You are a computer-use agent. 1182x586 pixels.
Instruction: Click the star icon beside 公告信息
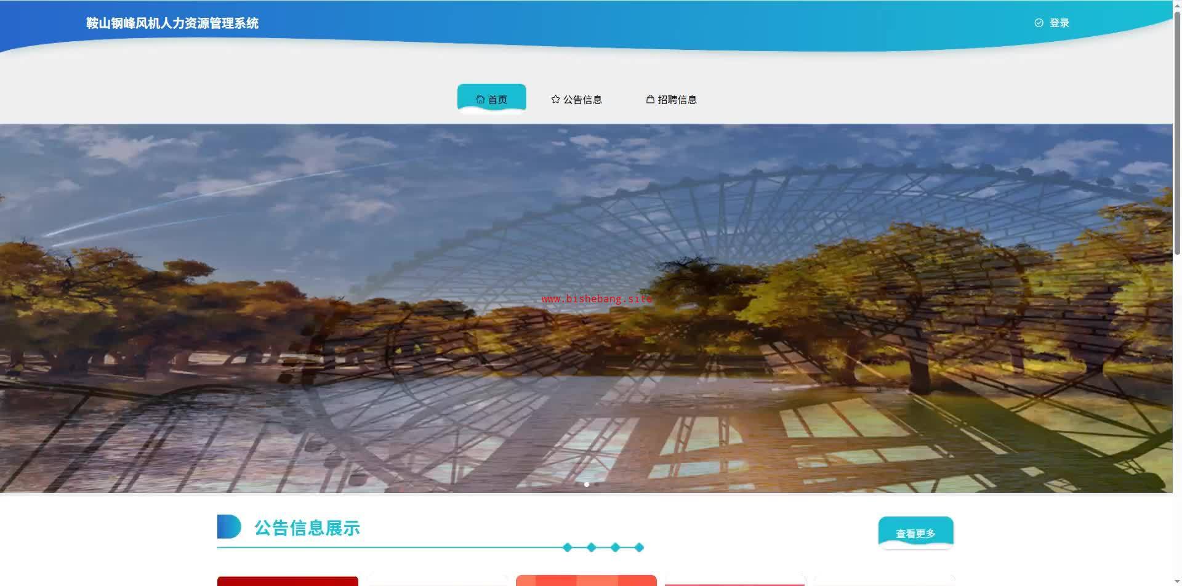coord(555,99)
